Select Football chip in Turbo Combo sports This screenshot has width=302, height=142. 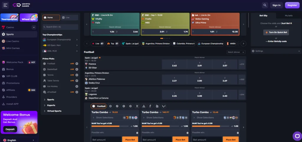pos(99,106)
